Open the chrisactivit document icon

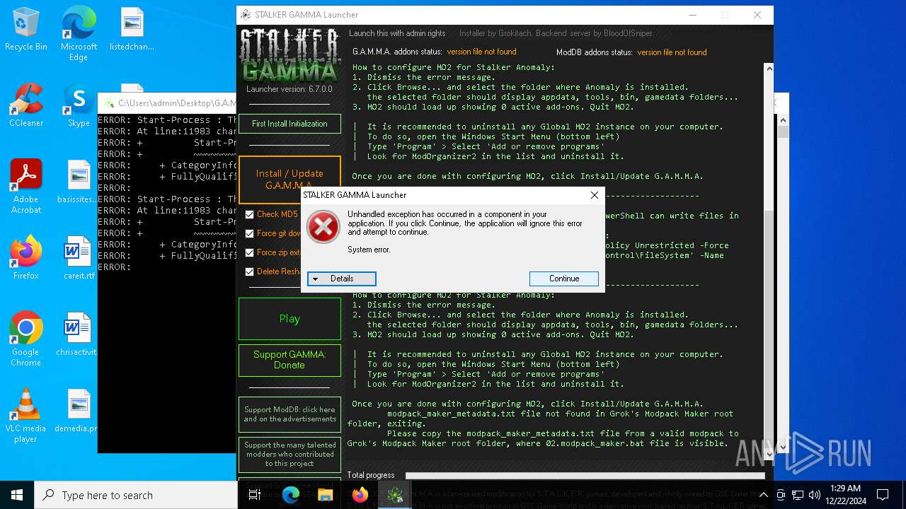(79, 334)
